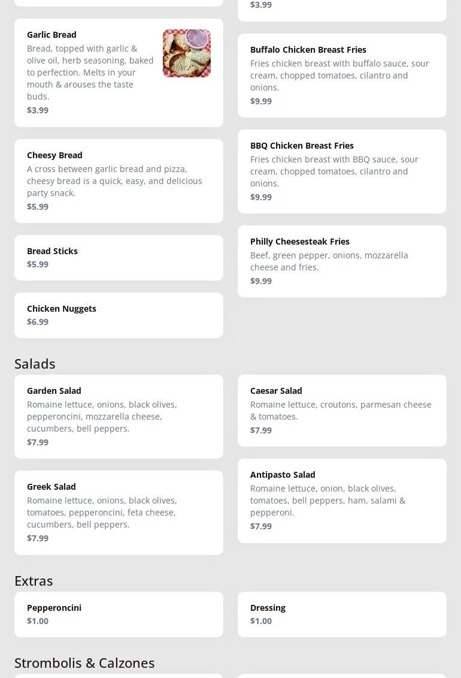
Task: Choose Cheesy Bread from the menu
Action: coord(119,180)
